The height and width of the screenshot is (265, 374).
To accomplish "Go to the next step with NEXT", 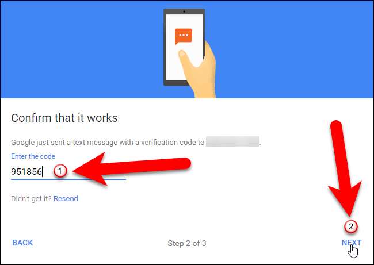I will tap(352, 243).
